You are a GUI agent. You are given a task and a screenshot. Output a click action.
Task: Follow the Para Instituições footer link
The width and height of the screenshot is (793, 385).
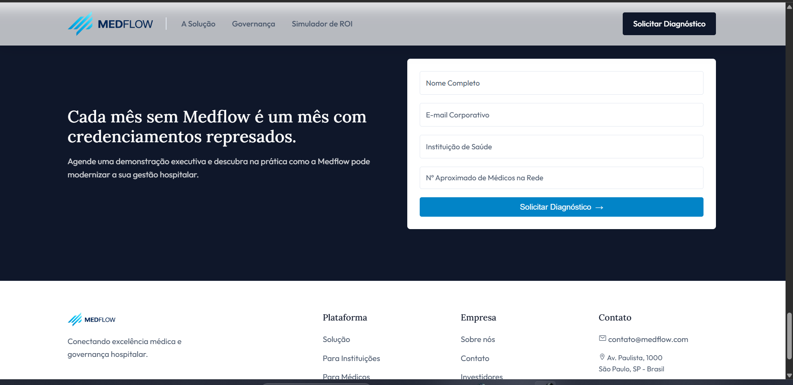coord(351,359)
